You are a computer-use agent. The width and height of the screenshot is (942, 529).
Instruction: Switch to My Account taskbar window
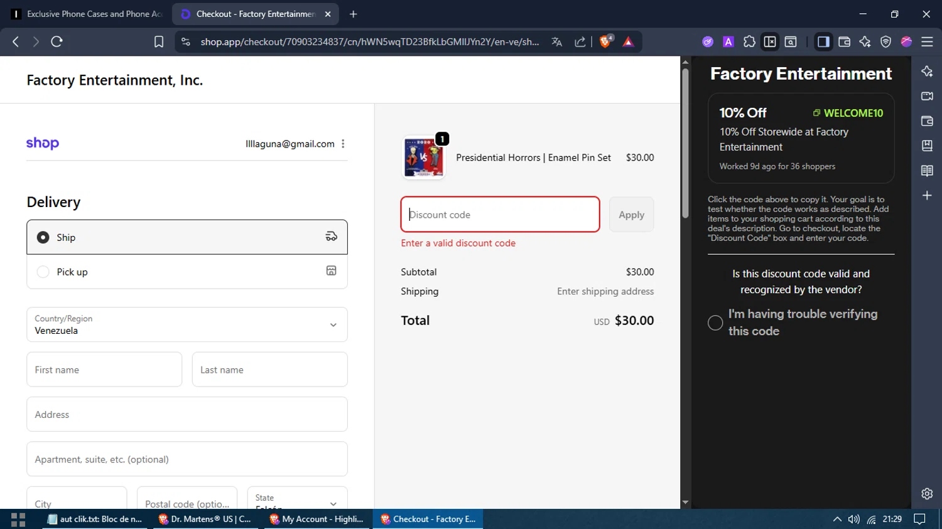[317, 519]
